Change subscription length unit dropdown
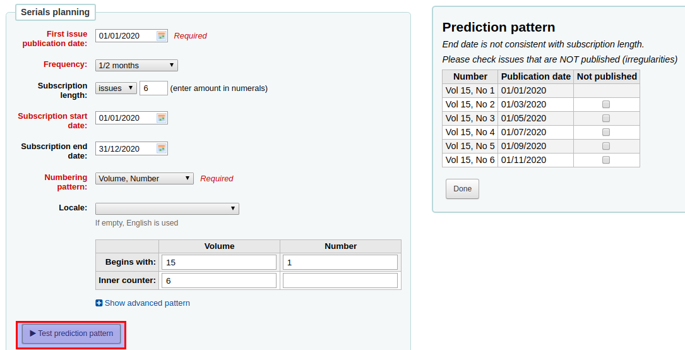Screen dimensions: 685x350 point(116,88)
